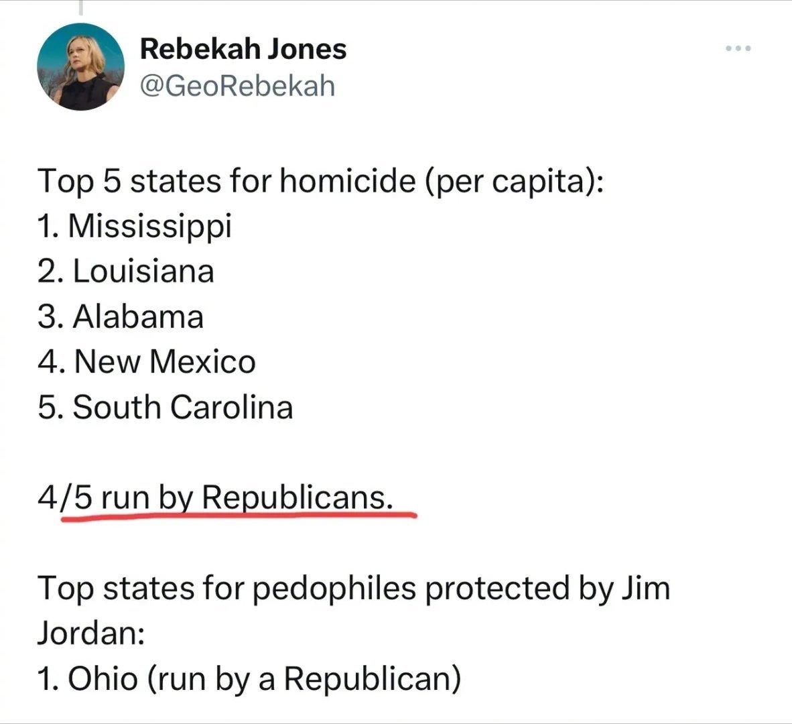
Task: Open the three-dot more options menu
Action: (x=738, y=48)
